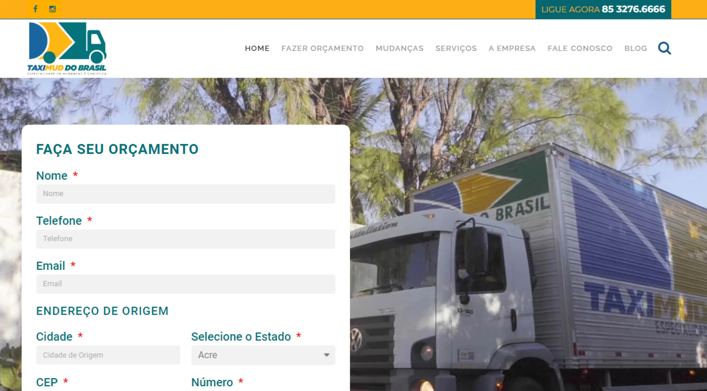This screenshot has width=707, height=391.
Task: Navigate to A EMPRESA section
Action: (x=512, y=48)
